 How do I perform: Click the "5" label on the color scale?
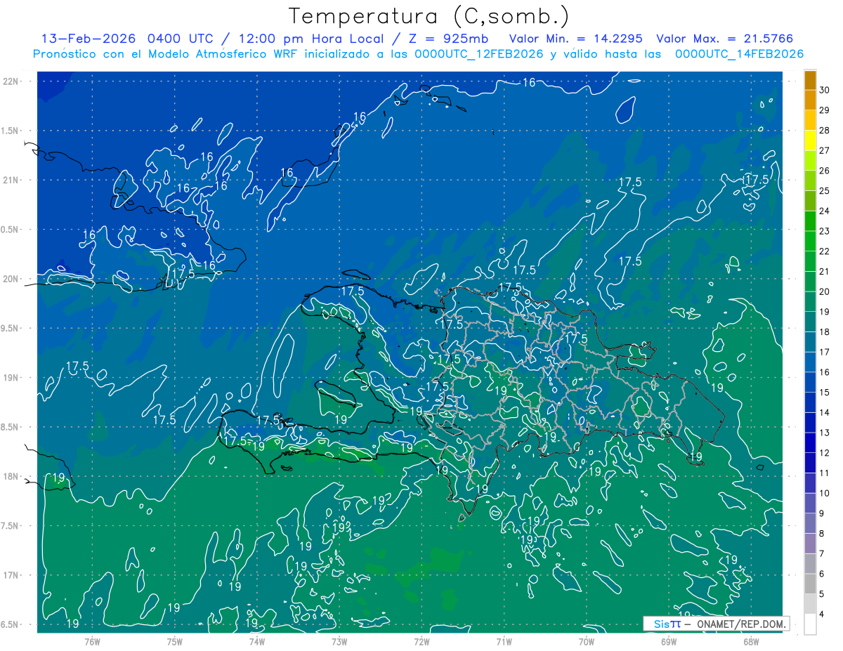(x=822, y=595)
